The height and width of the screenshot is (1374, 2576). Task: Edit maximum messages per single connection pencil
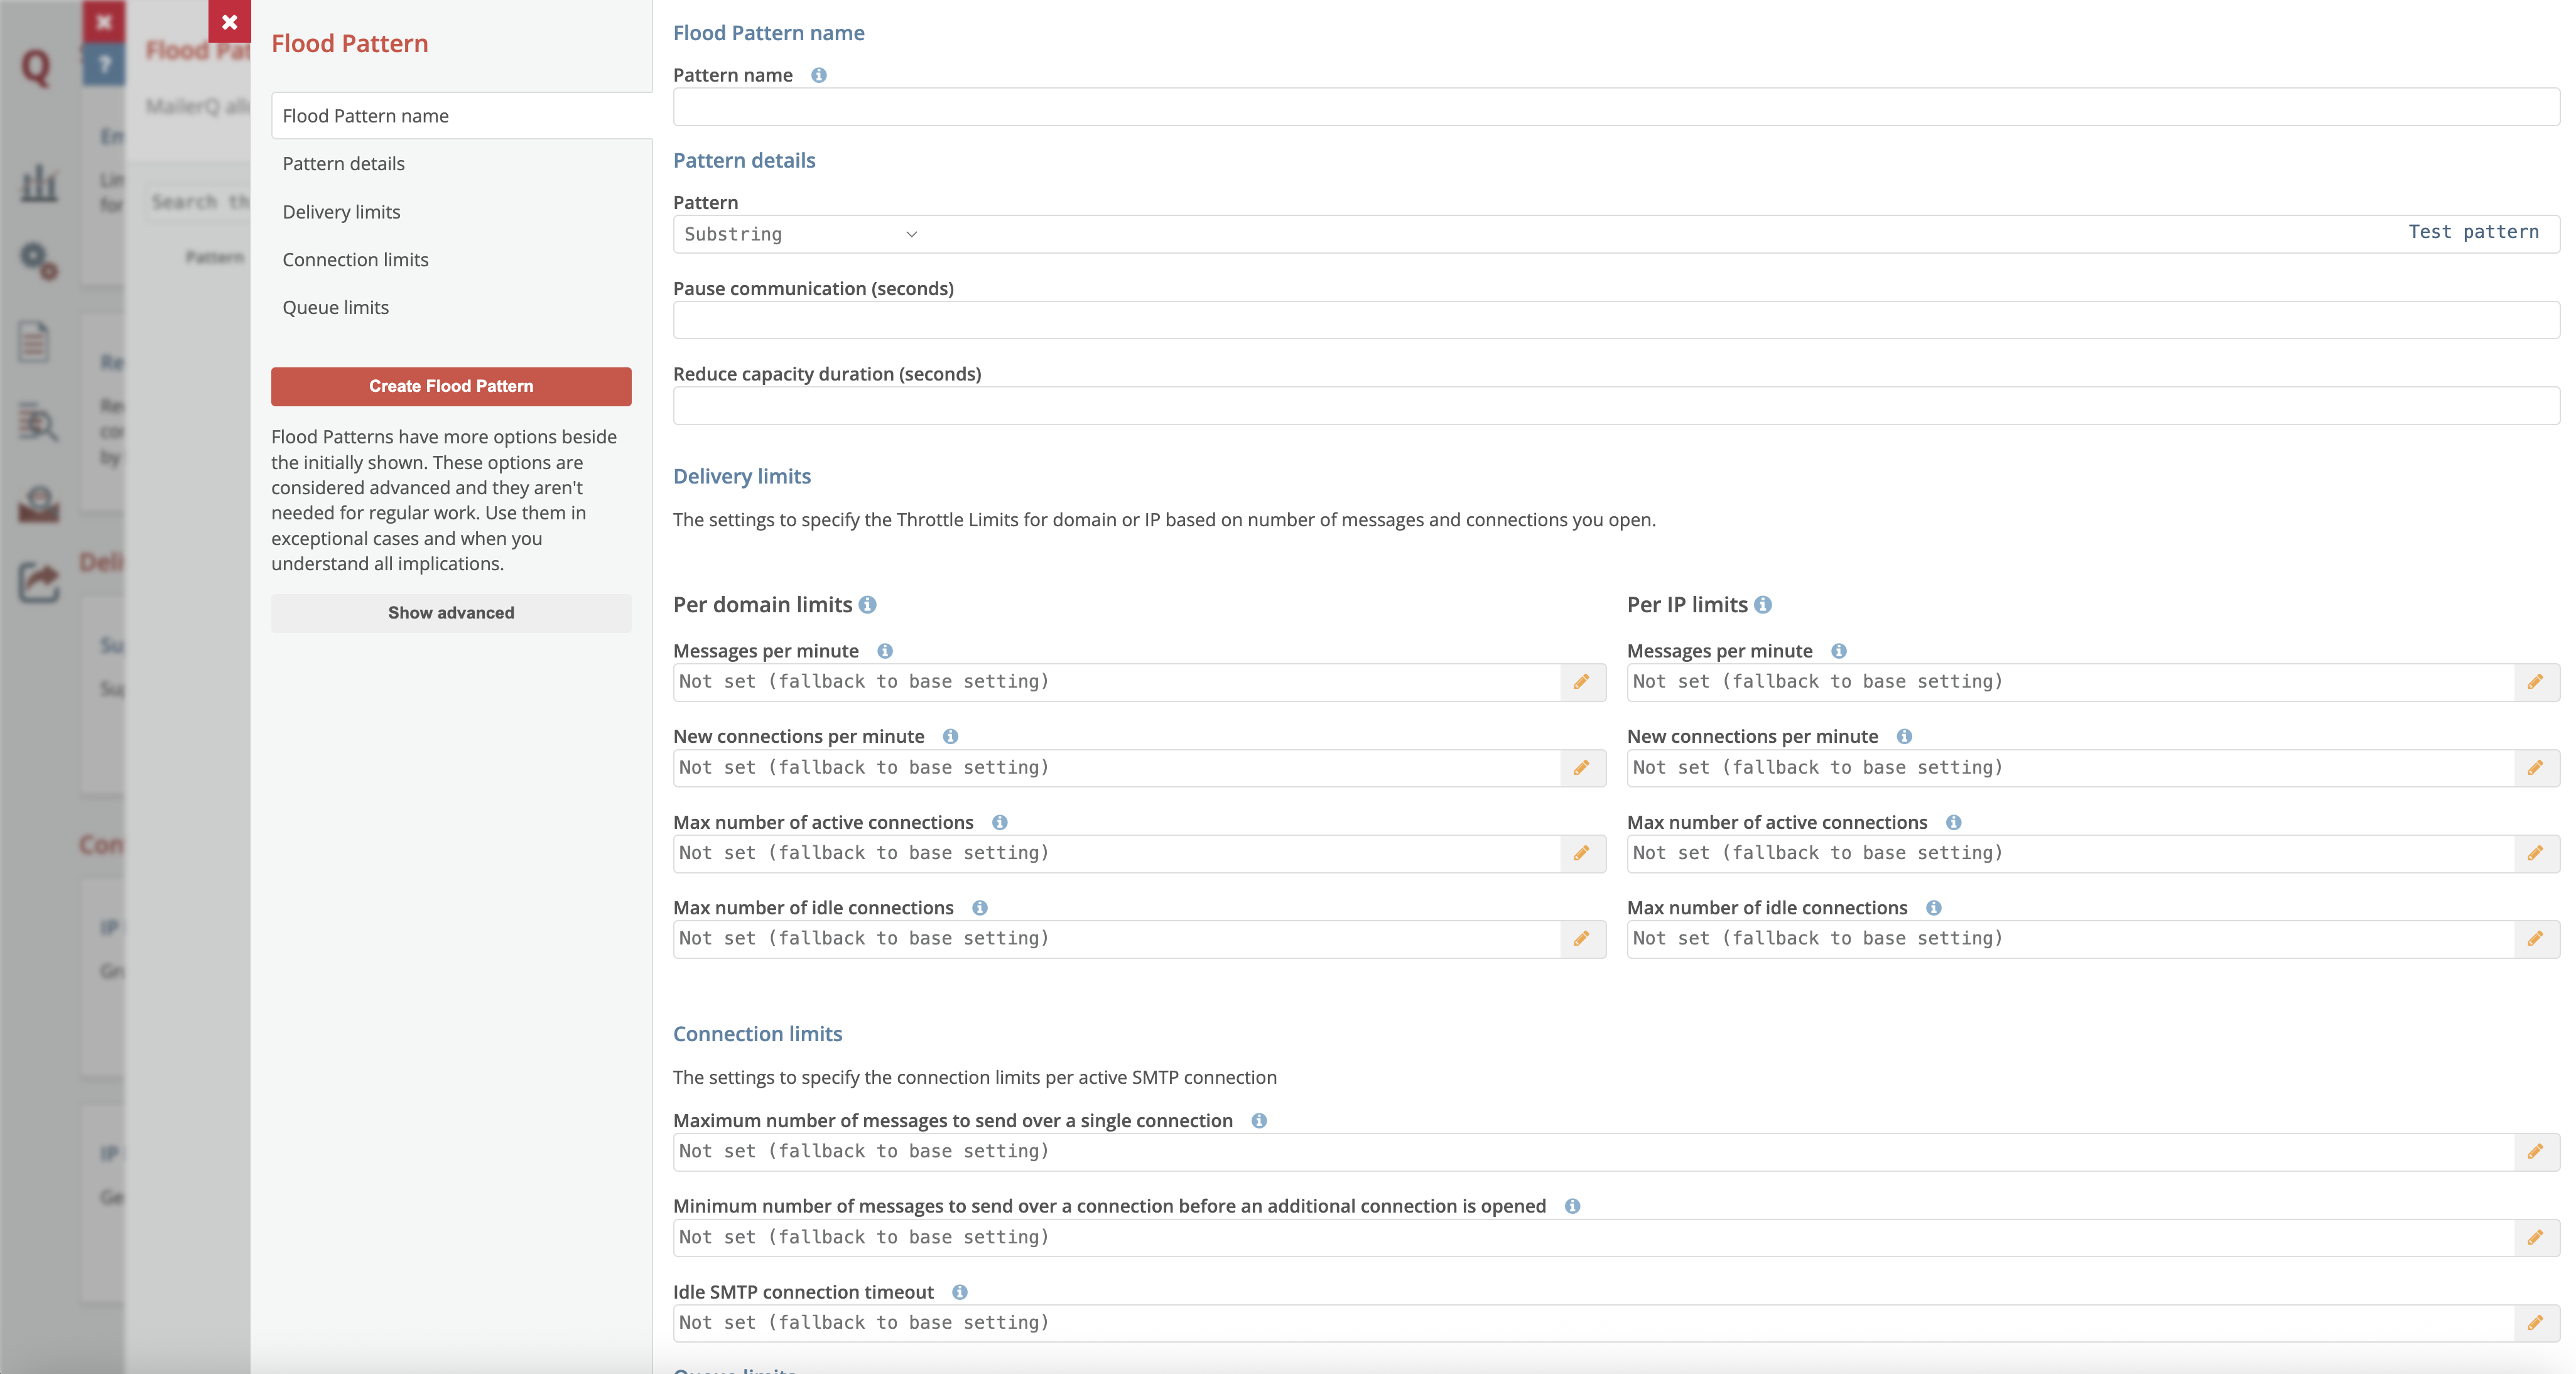pos(2536,1152)
